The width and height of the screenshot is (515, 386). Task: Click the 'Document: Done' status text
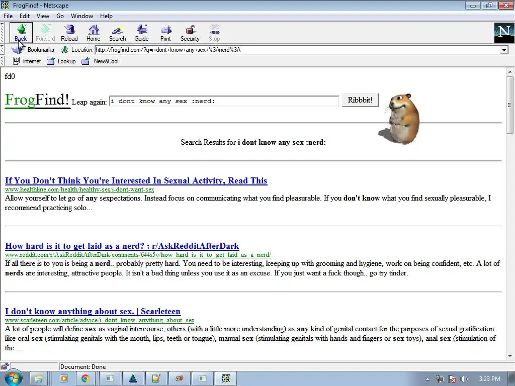coord(83,366)
